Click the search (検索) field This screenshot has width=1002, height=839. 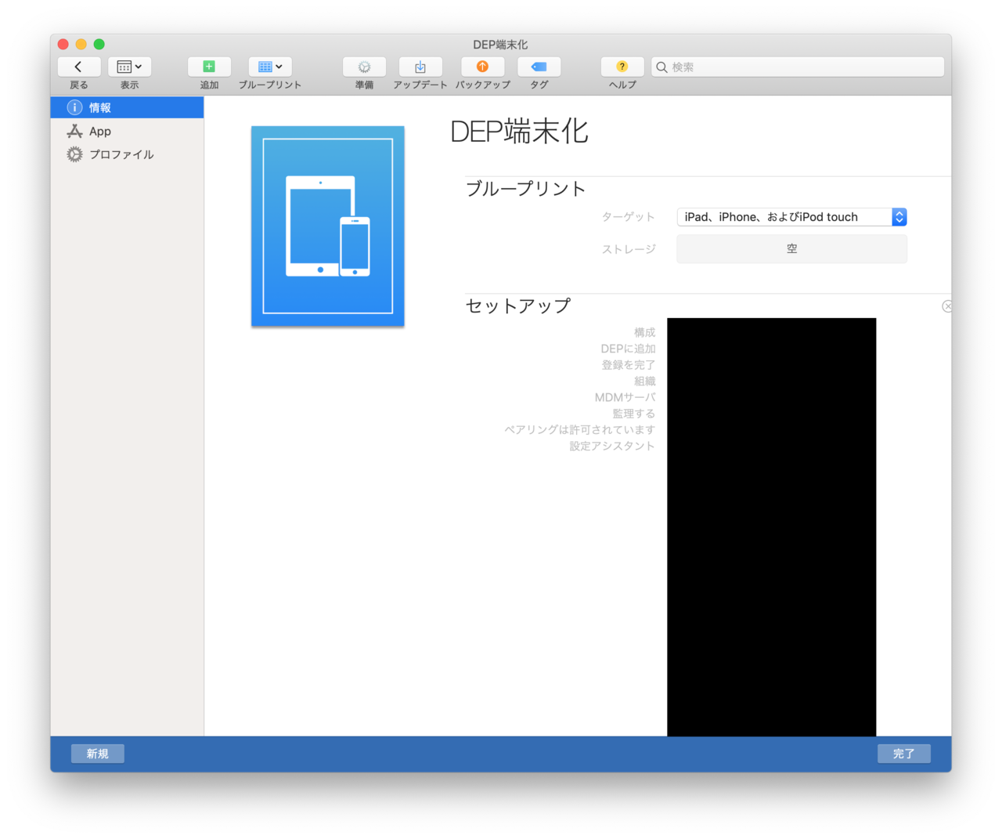pos(798,67)
